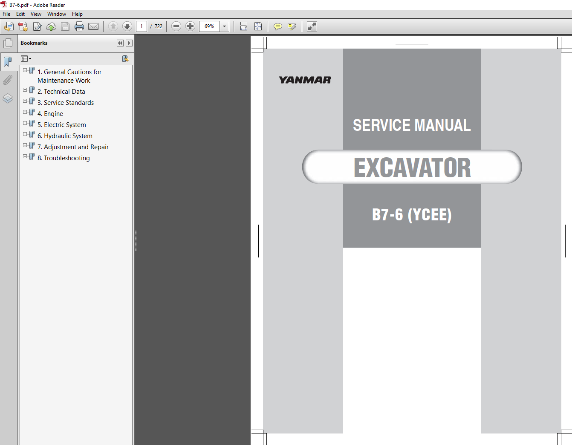Screen dimensions: 572x445
Task: Open the zoom percentage dropdown
Action: (225, 26)
